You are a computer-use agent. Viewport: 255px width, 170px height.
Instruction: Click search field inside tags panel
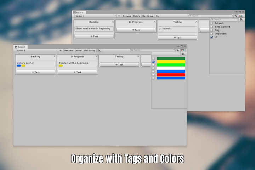[x=224, y=19]
